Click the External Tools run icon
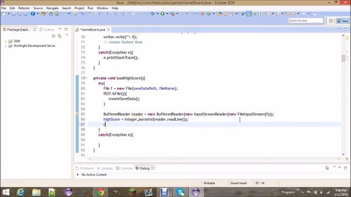This screenshot has height=197, width=351. coord(172,14)
